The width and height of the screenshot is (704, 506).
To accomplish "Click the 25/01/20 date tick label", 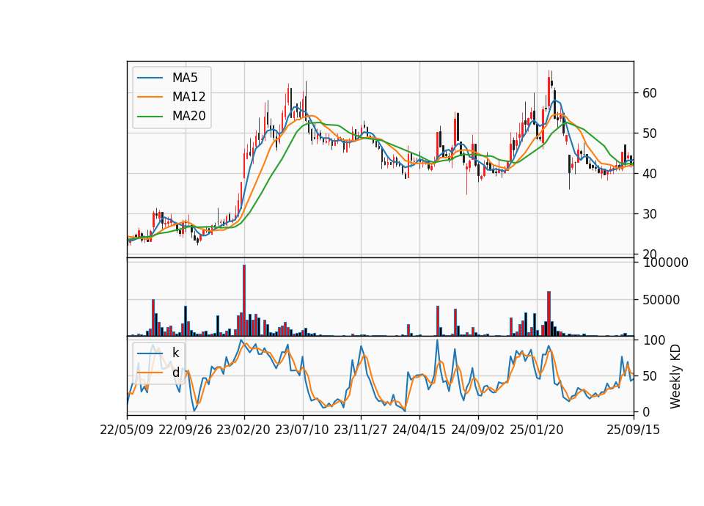I will point(537,430).
